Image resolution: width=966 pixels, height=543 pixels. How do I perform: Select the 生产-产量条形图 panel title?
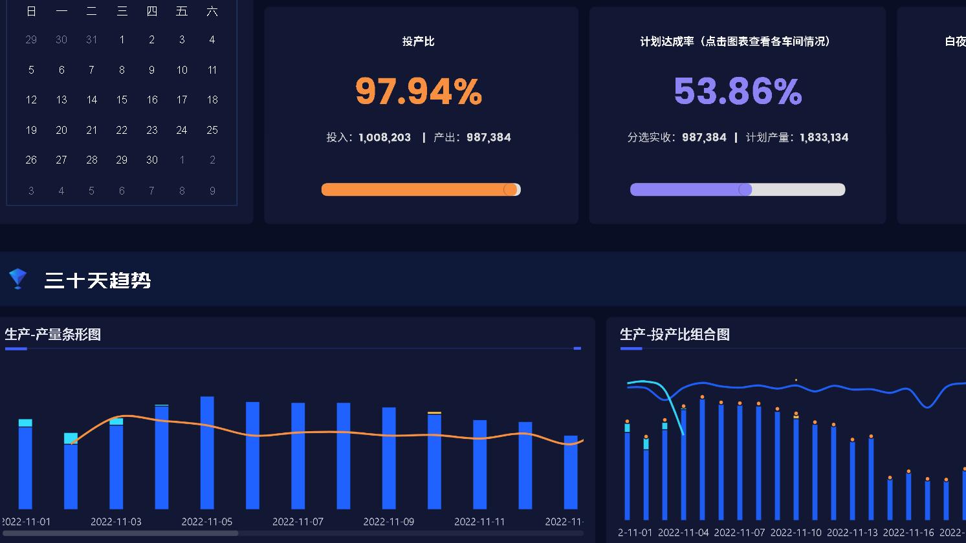click(x=52, y=335)
